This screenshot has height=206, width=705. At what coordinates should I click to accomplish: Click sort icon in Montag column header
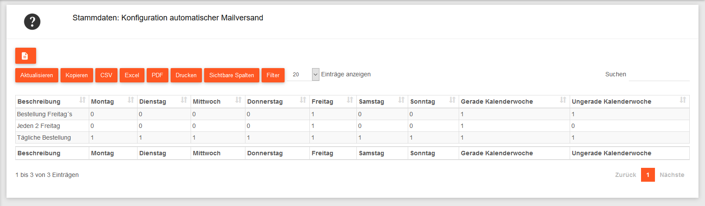(131, 100)
